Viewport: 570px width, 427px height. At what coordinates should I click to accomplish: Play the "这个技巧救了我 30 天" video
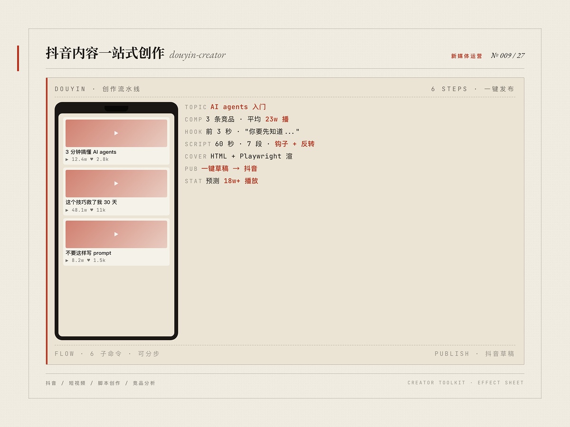pyautogui.click(x=116, y=184)
